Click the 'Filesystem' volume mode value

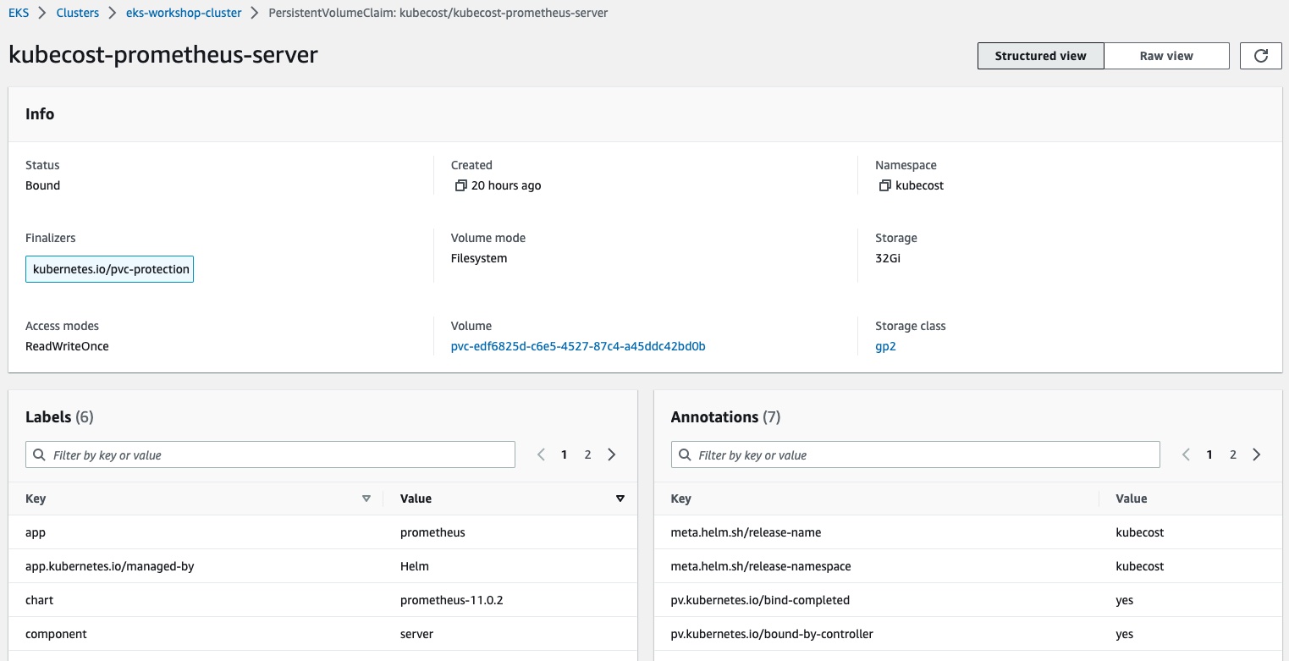479,258
